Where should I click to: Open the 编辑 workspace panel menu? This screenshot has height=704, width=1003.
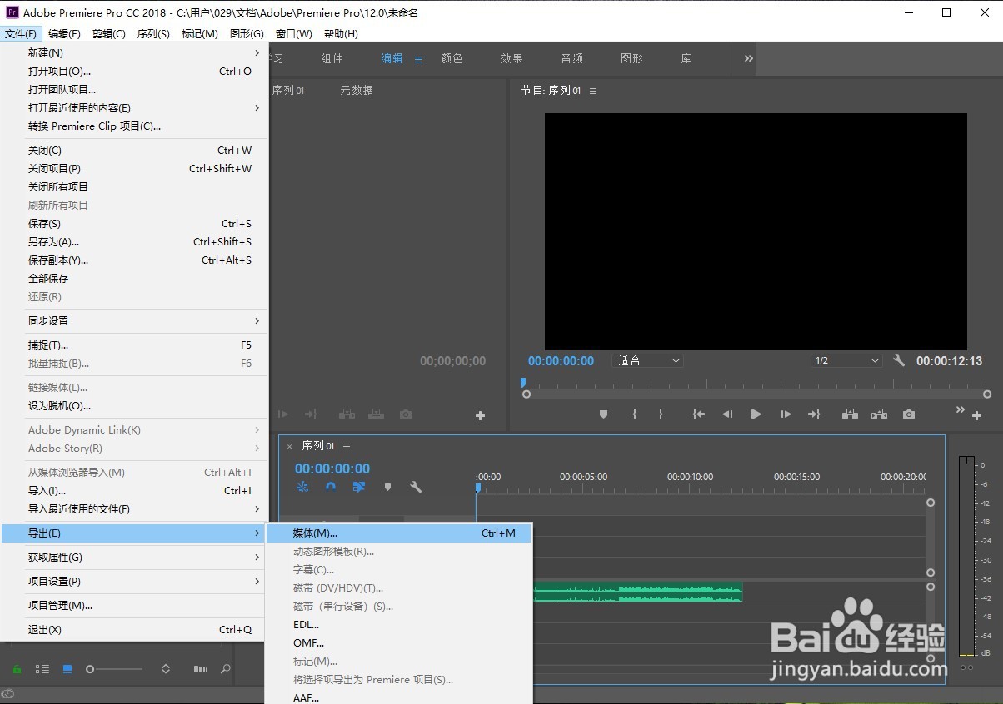(x=418, y=59)
